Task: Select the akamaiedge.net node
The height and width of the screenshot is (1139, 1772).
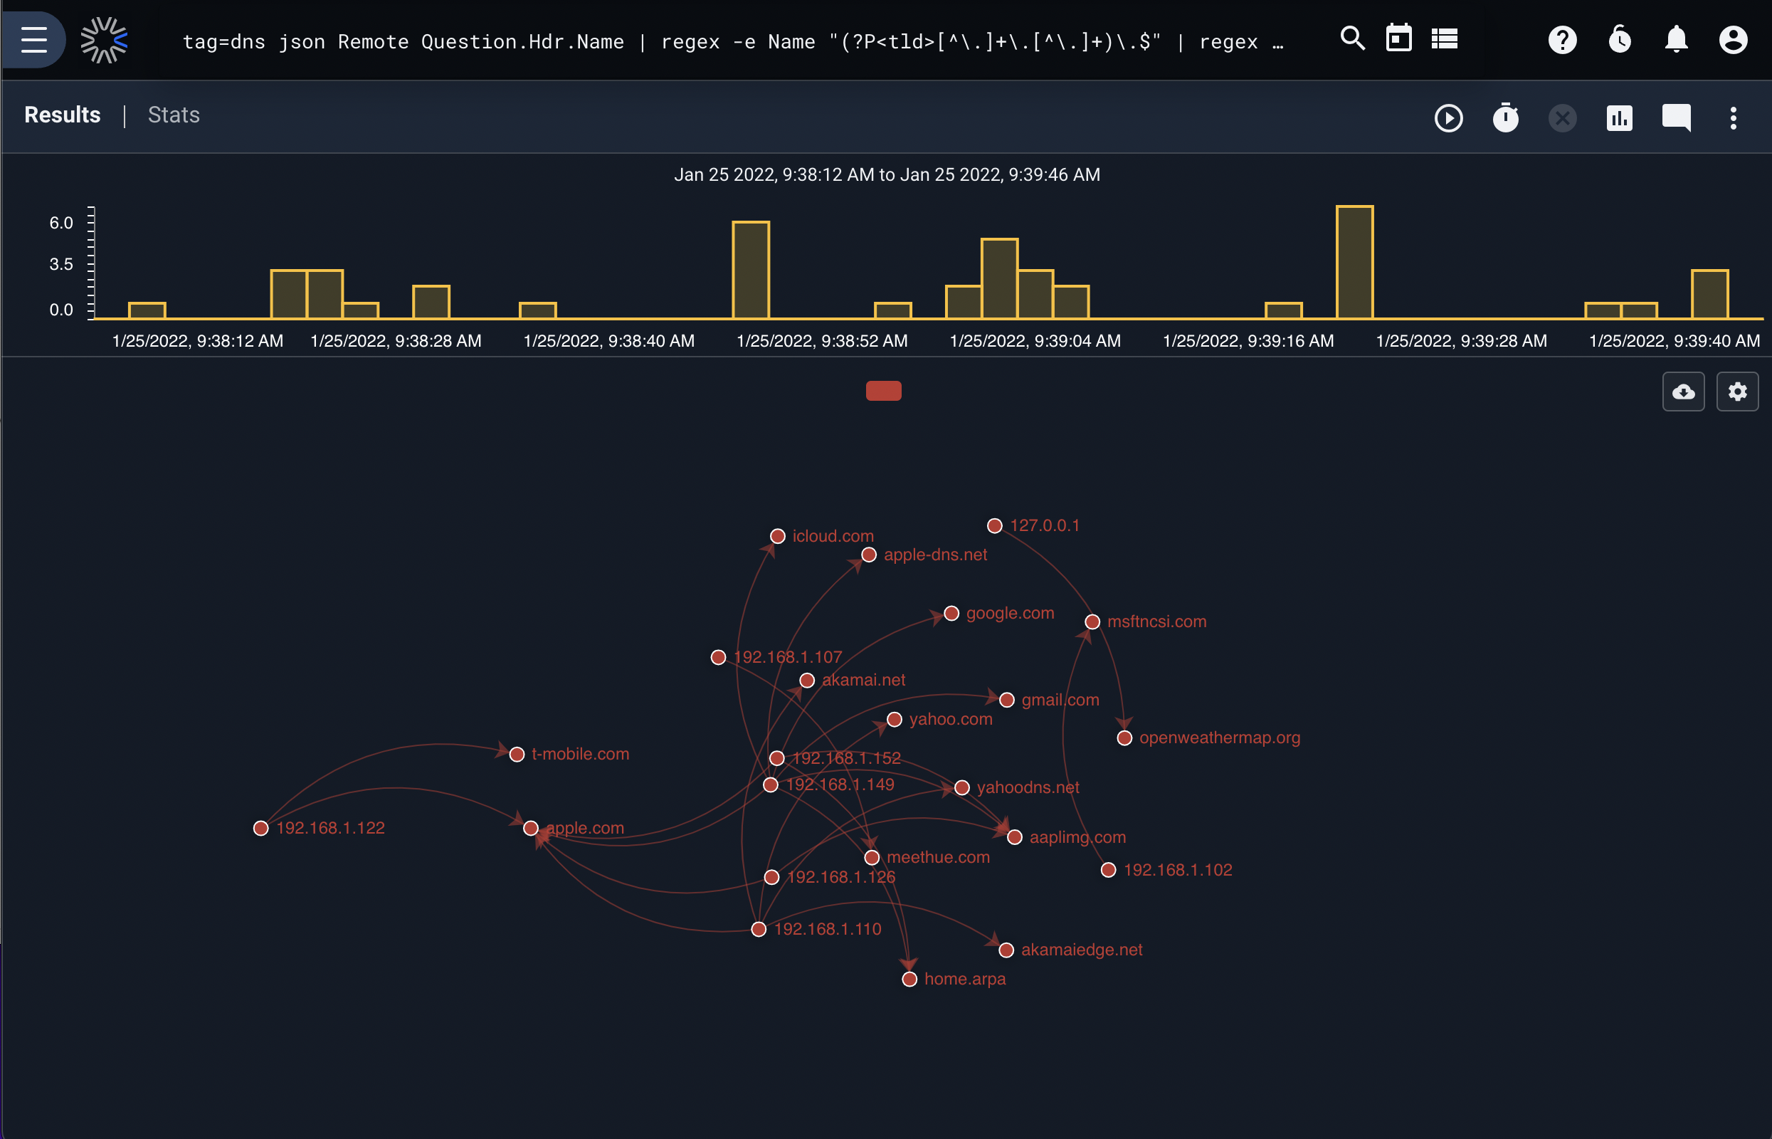Action: 1006,950
